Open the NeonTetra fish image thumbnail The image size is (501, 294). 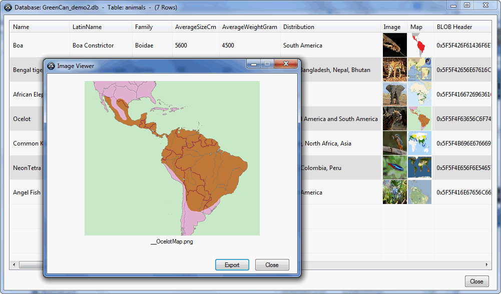pyautogui.click(x=394, y=167)
